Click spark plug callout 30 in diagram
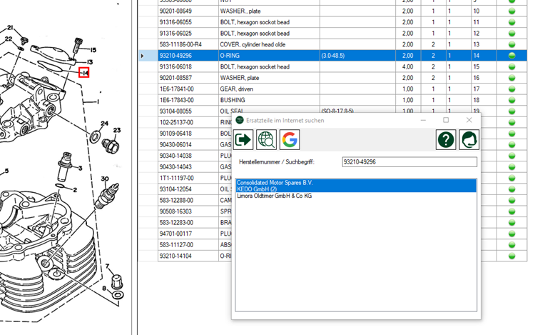 (105, 179)
